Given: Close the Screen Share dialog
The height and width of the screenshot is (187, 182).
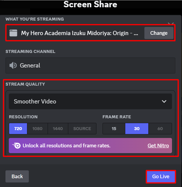Looking at the screenshot, I should (171, 24).
